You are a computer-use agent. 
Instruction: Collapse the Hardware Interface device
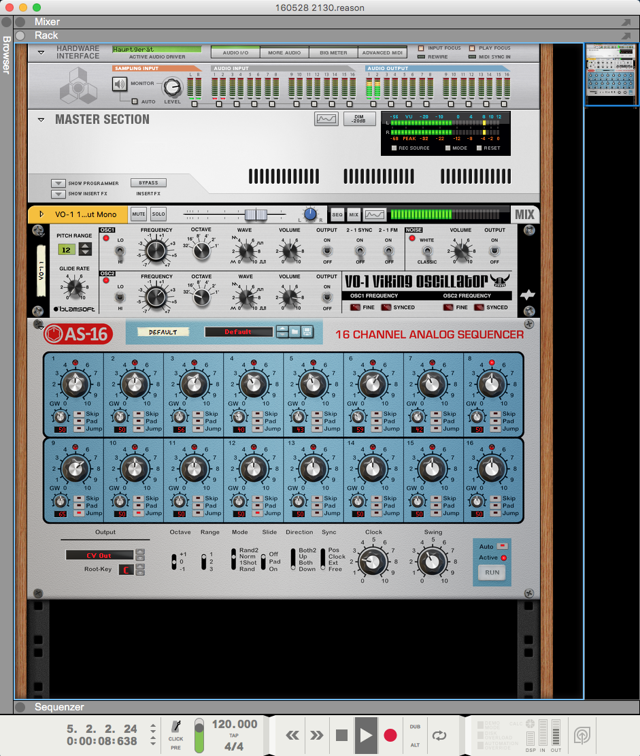41,52
